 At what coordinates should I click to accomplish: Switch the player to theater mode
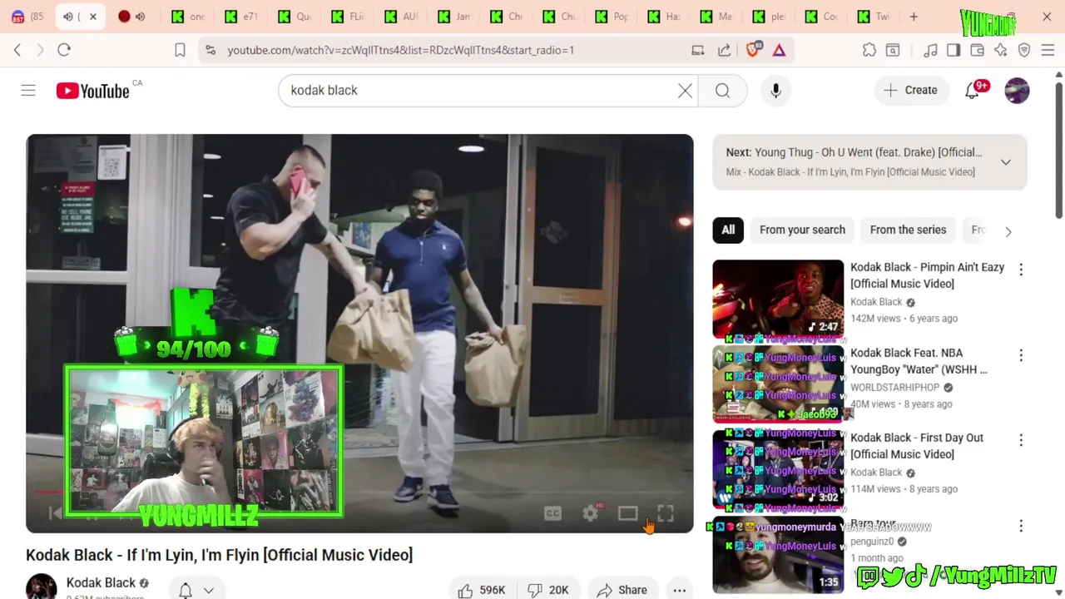pos(627,514)
